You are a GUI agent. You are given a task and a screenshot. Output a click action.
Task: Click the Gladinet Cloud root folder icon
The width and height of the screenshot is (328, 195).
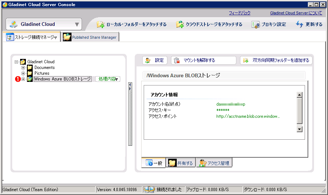point(23,62)
